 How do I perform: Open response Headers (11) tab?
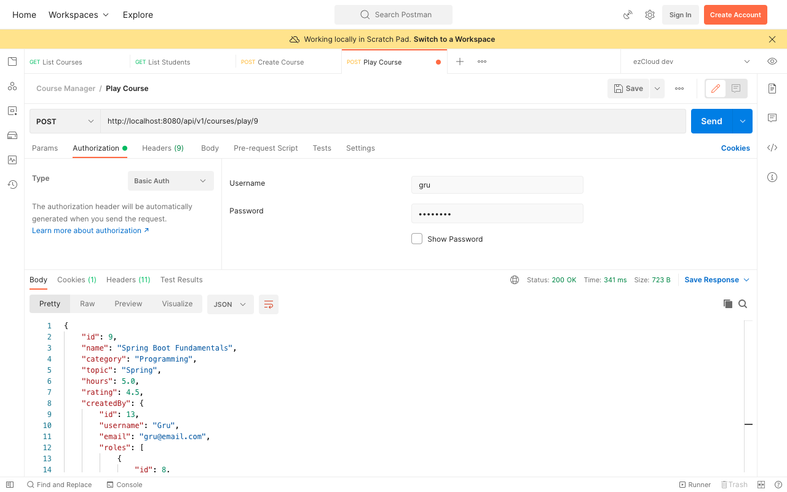point(129,280)
